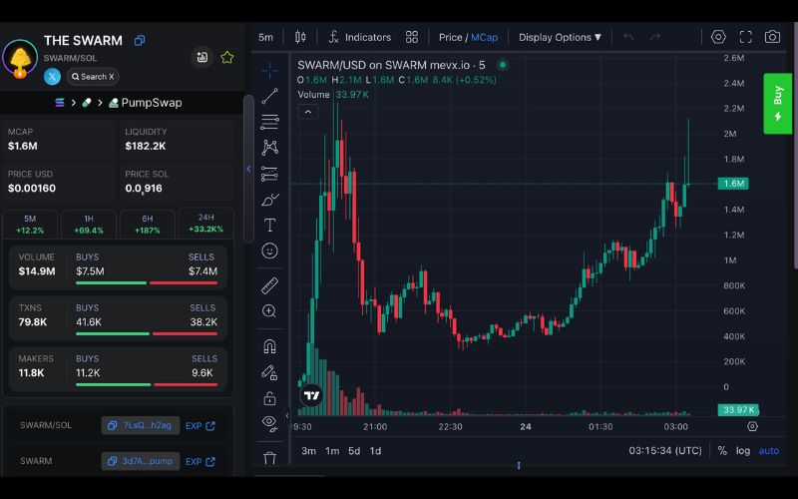Image resolution: width=798 pixels, height=499 pixels.
Task: Select the Text annotation tool
Action: (269, 226)
